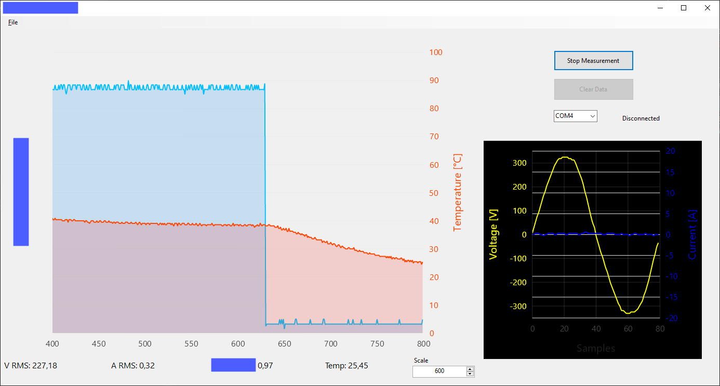The height and width of the screenshot is (386, 720).
Task: Maximize the application window
Action: pyautogui.click(x=684, y=8)
